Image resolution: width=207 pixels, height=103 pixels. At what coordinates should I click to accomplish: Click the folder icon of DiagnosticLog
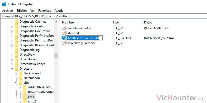tap(16, 50)
